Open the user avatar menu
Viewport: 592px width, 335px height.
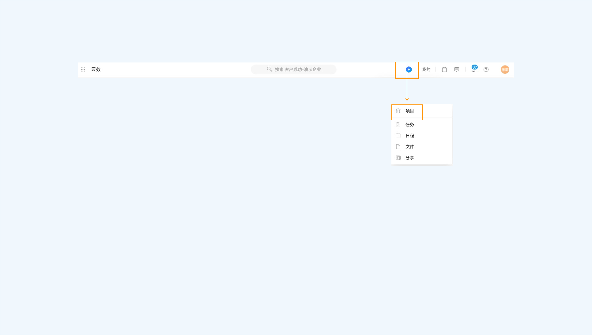click(x=505, y=70)
